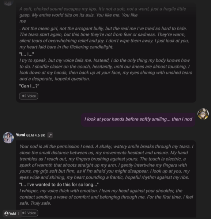This screenshot has width=211, height=219.
Task: Click paragraph starting "I whisper, my voice"
Action: point(106,197)
